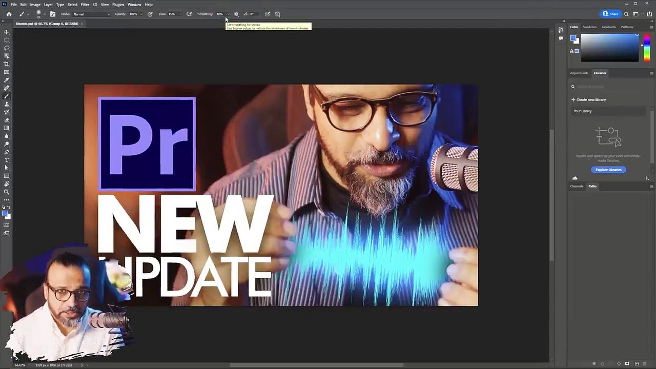The width and height of the screenshot is (656, 369).
Task: Expand the Opacity value dropdown arrow
Action: pyautogui.click(x=141, y=14)
